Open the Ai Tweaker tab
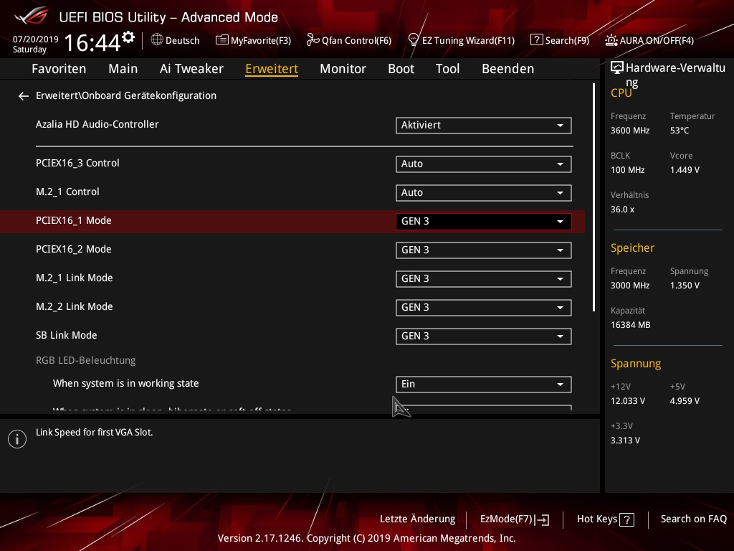 (x=191, y=69)
